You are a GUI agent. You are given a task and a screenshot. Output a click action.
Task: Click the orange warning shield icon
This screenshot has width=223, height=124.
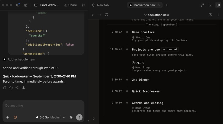click(x=15, y=117)
